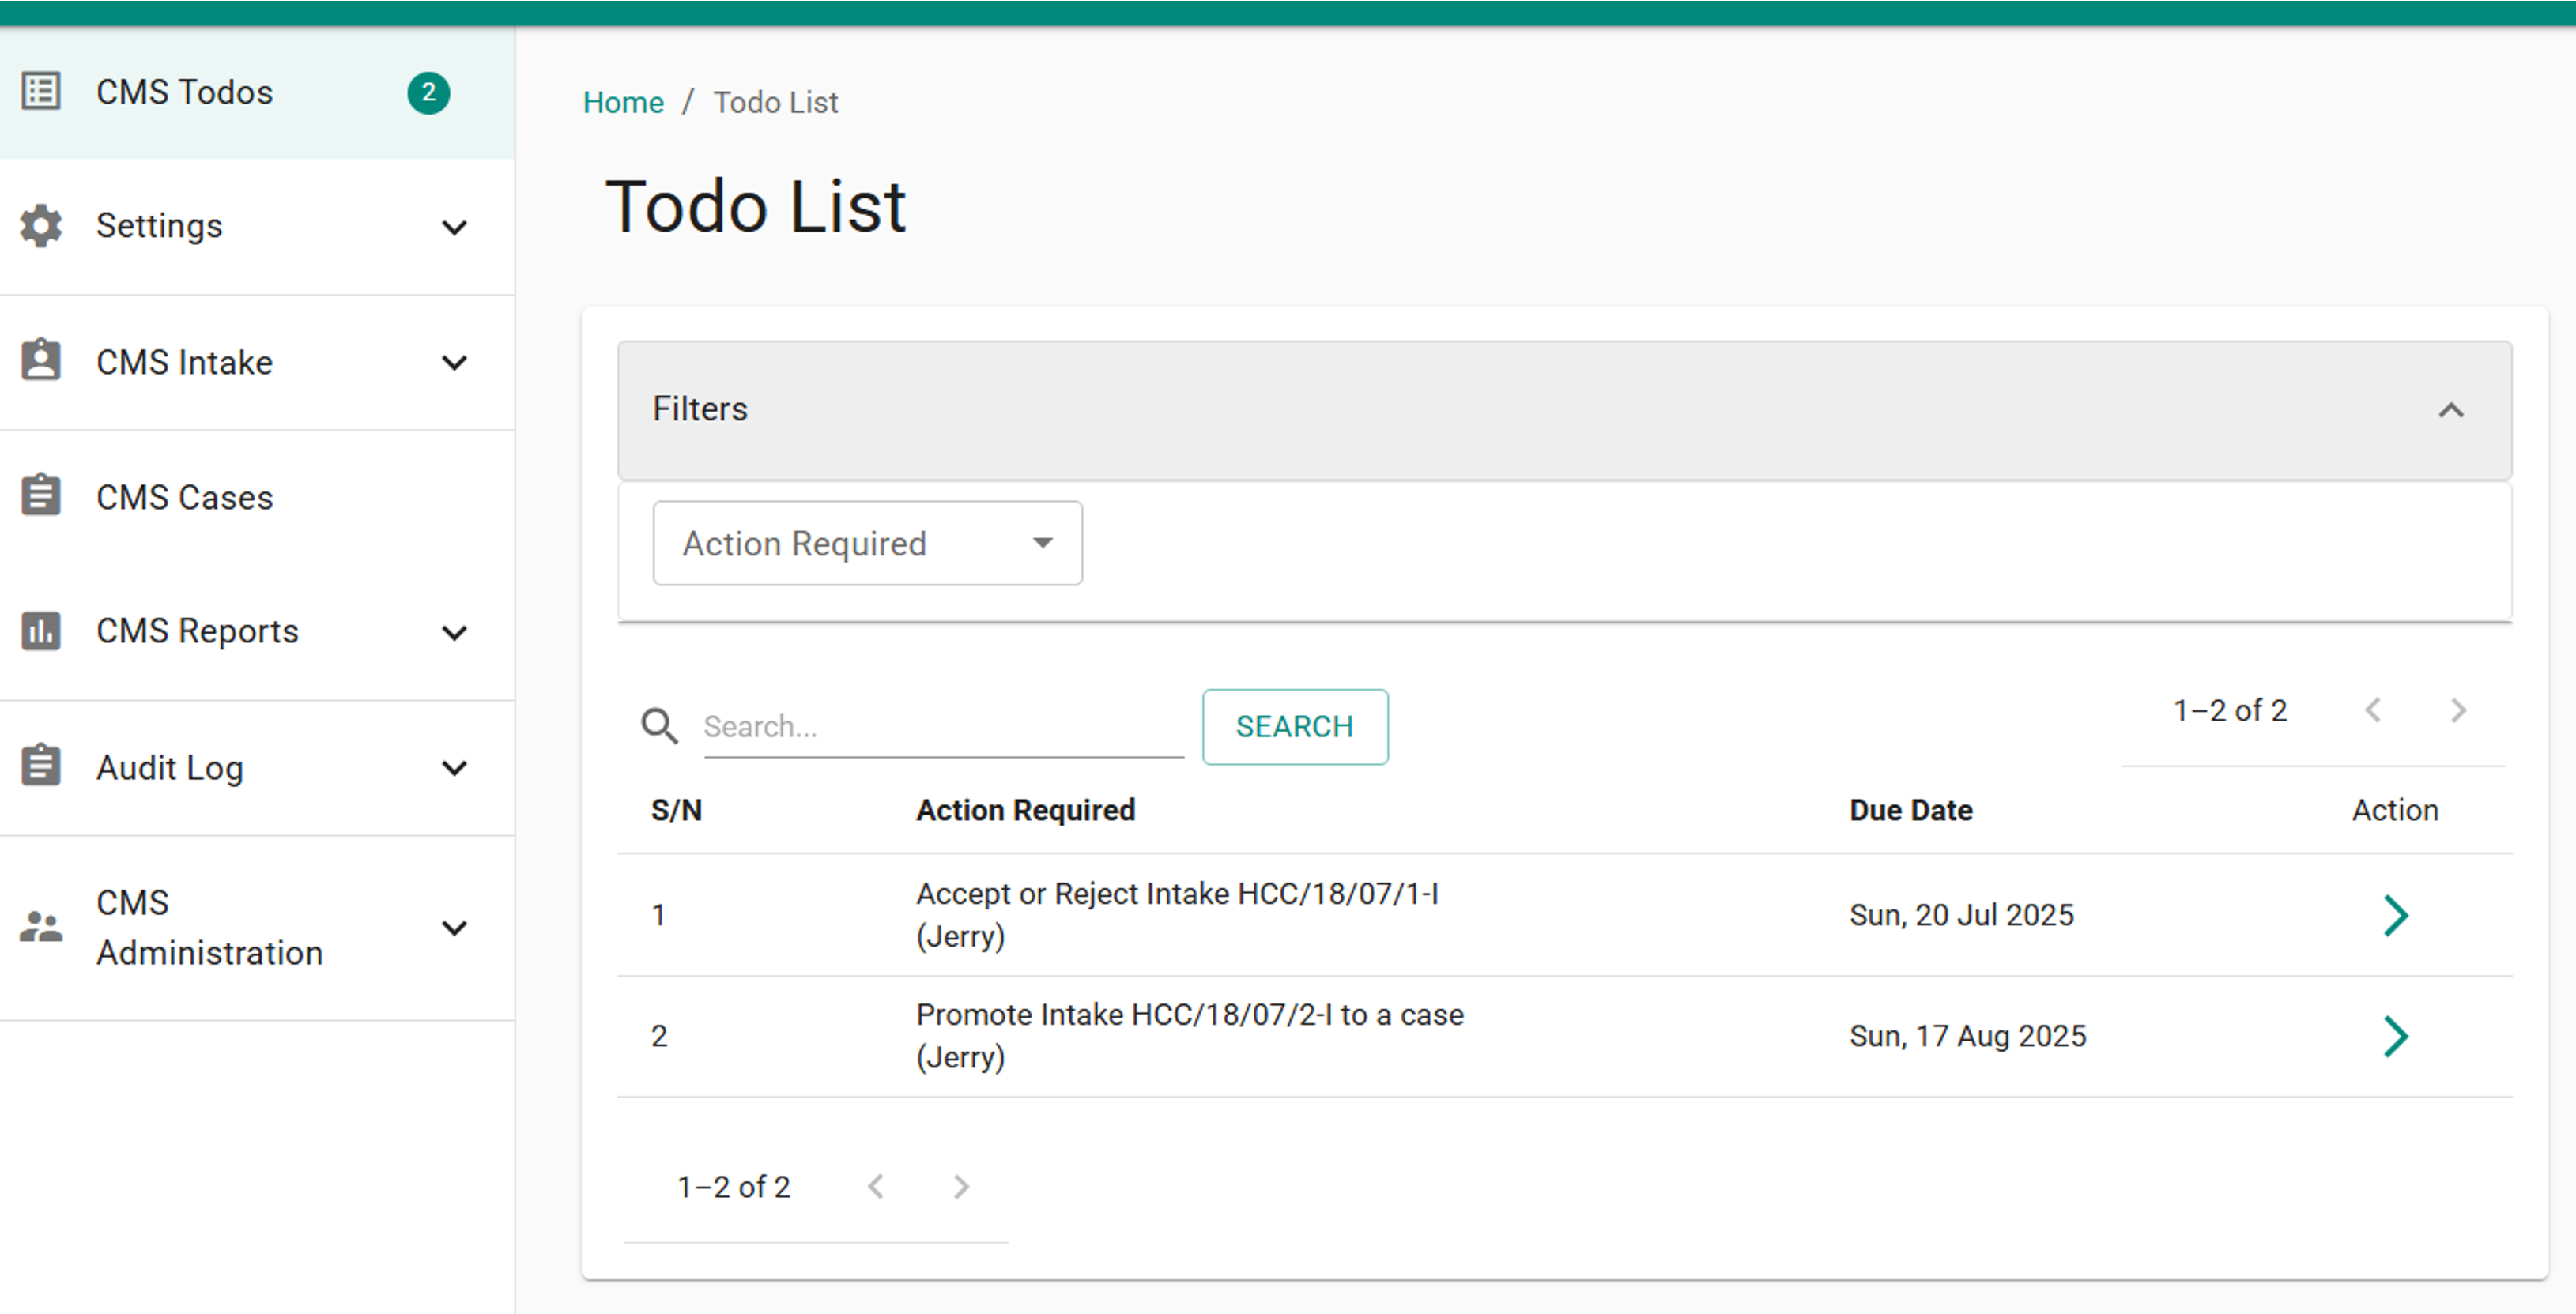Click the Search text field
Viewport: 2576px width, 1314px height.
click(x=942, y=727)
